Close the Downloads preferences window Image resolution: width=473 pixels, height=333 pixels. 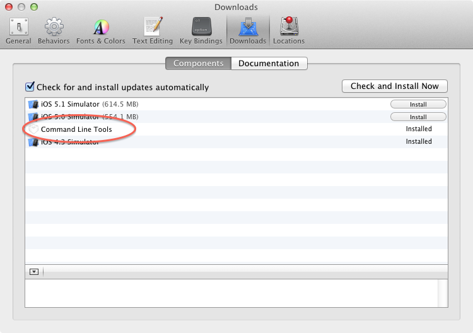(x=9, y=7)
